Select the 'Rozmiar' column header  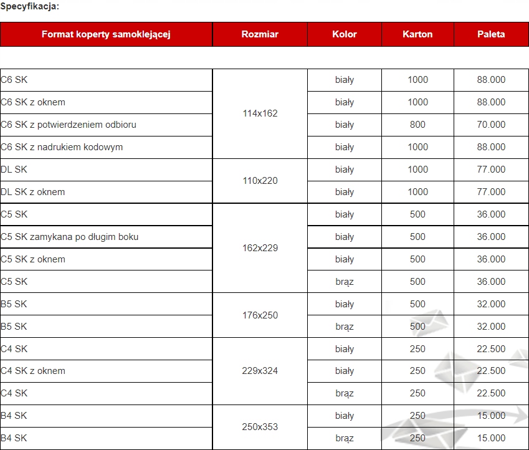tap(260, 34)
